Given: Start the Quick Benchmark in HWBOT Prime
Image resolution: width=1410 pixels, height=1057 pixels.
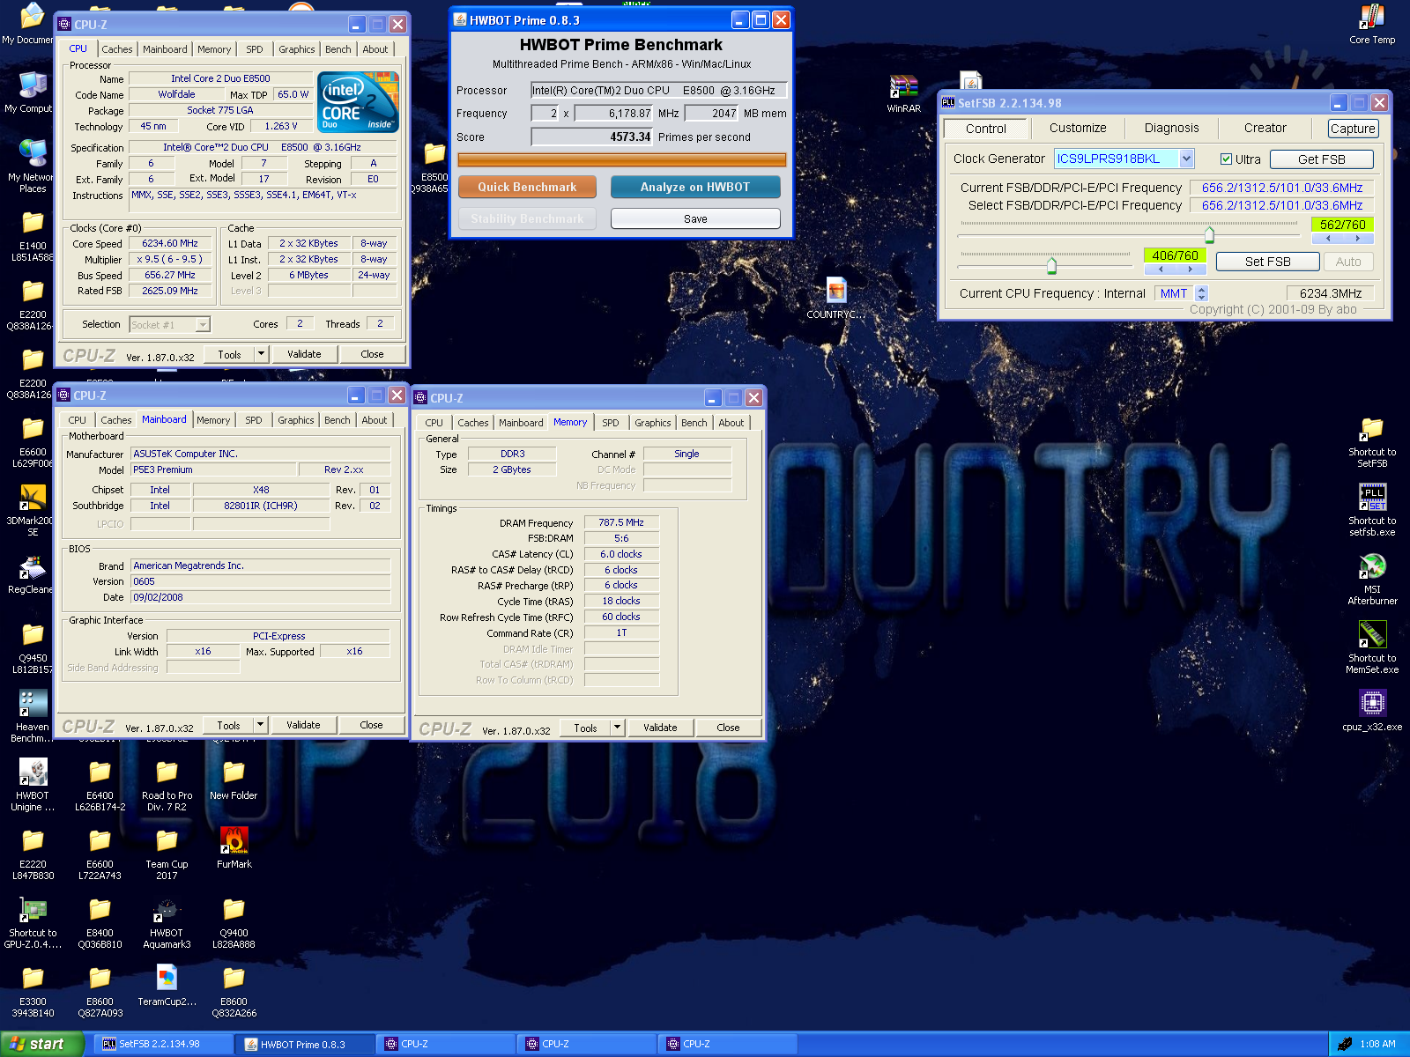Looking at the screenshot, I should click(x=527, y=187).
